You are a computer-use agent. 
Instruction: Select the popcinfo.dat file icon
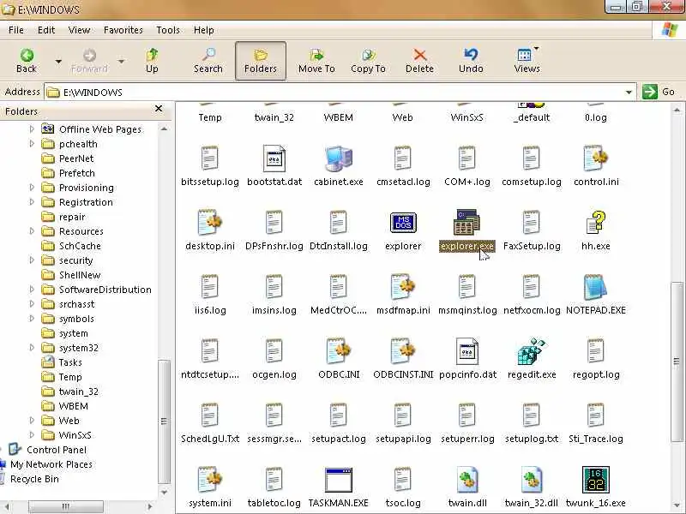[x=466, y=351]
